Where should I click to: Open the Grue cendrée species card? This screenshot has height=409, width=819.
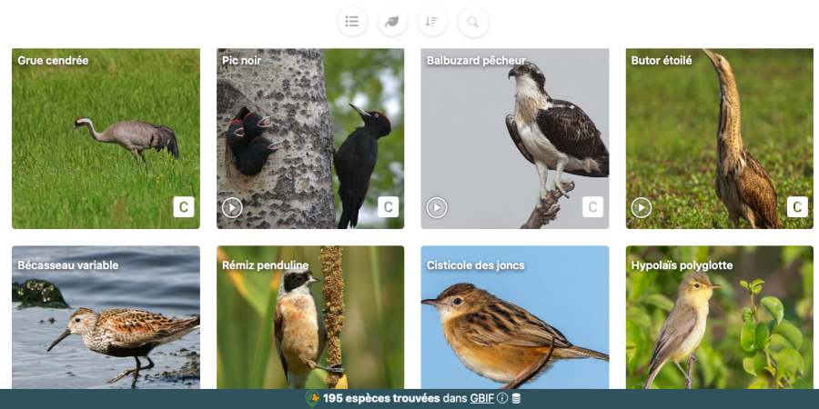(x=106, y=139)
